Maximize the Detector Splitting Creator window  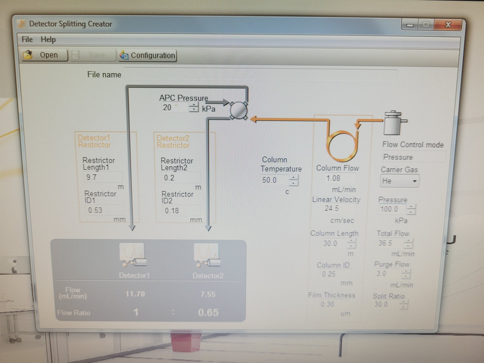[426, 25]
